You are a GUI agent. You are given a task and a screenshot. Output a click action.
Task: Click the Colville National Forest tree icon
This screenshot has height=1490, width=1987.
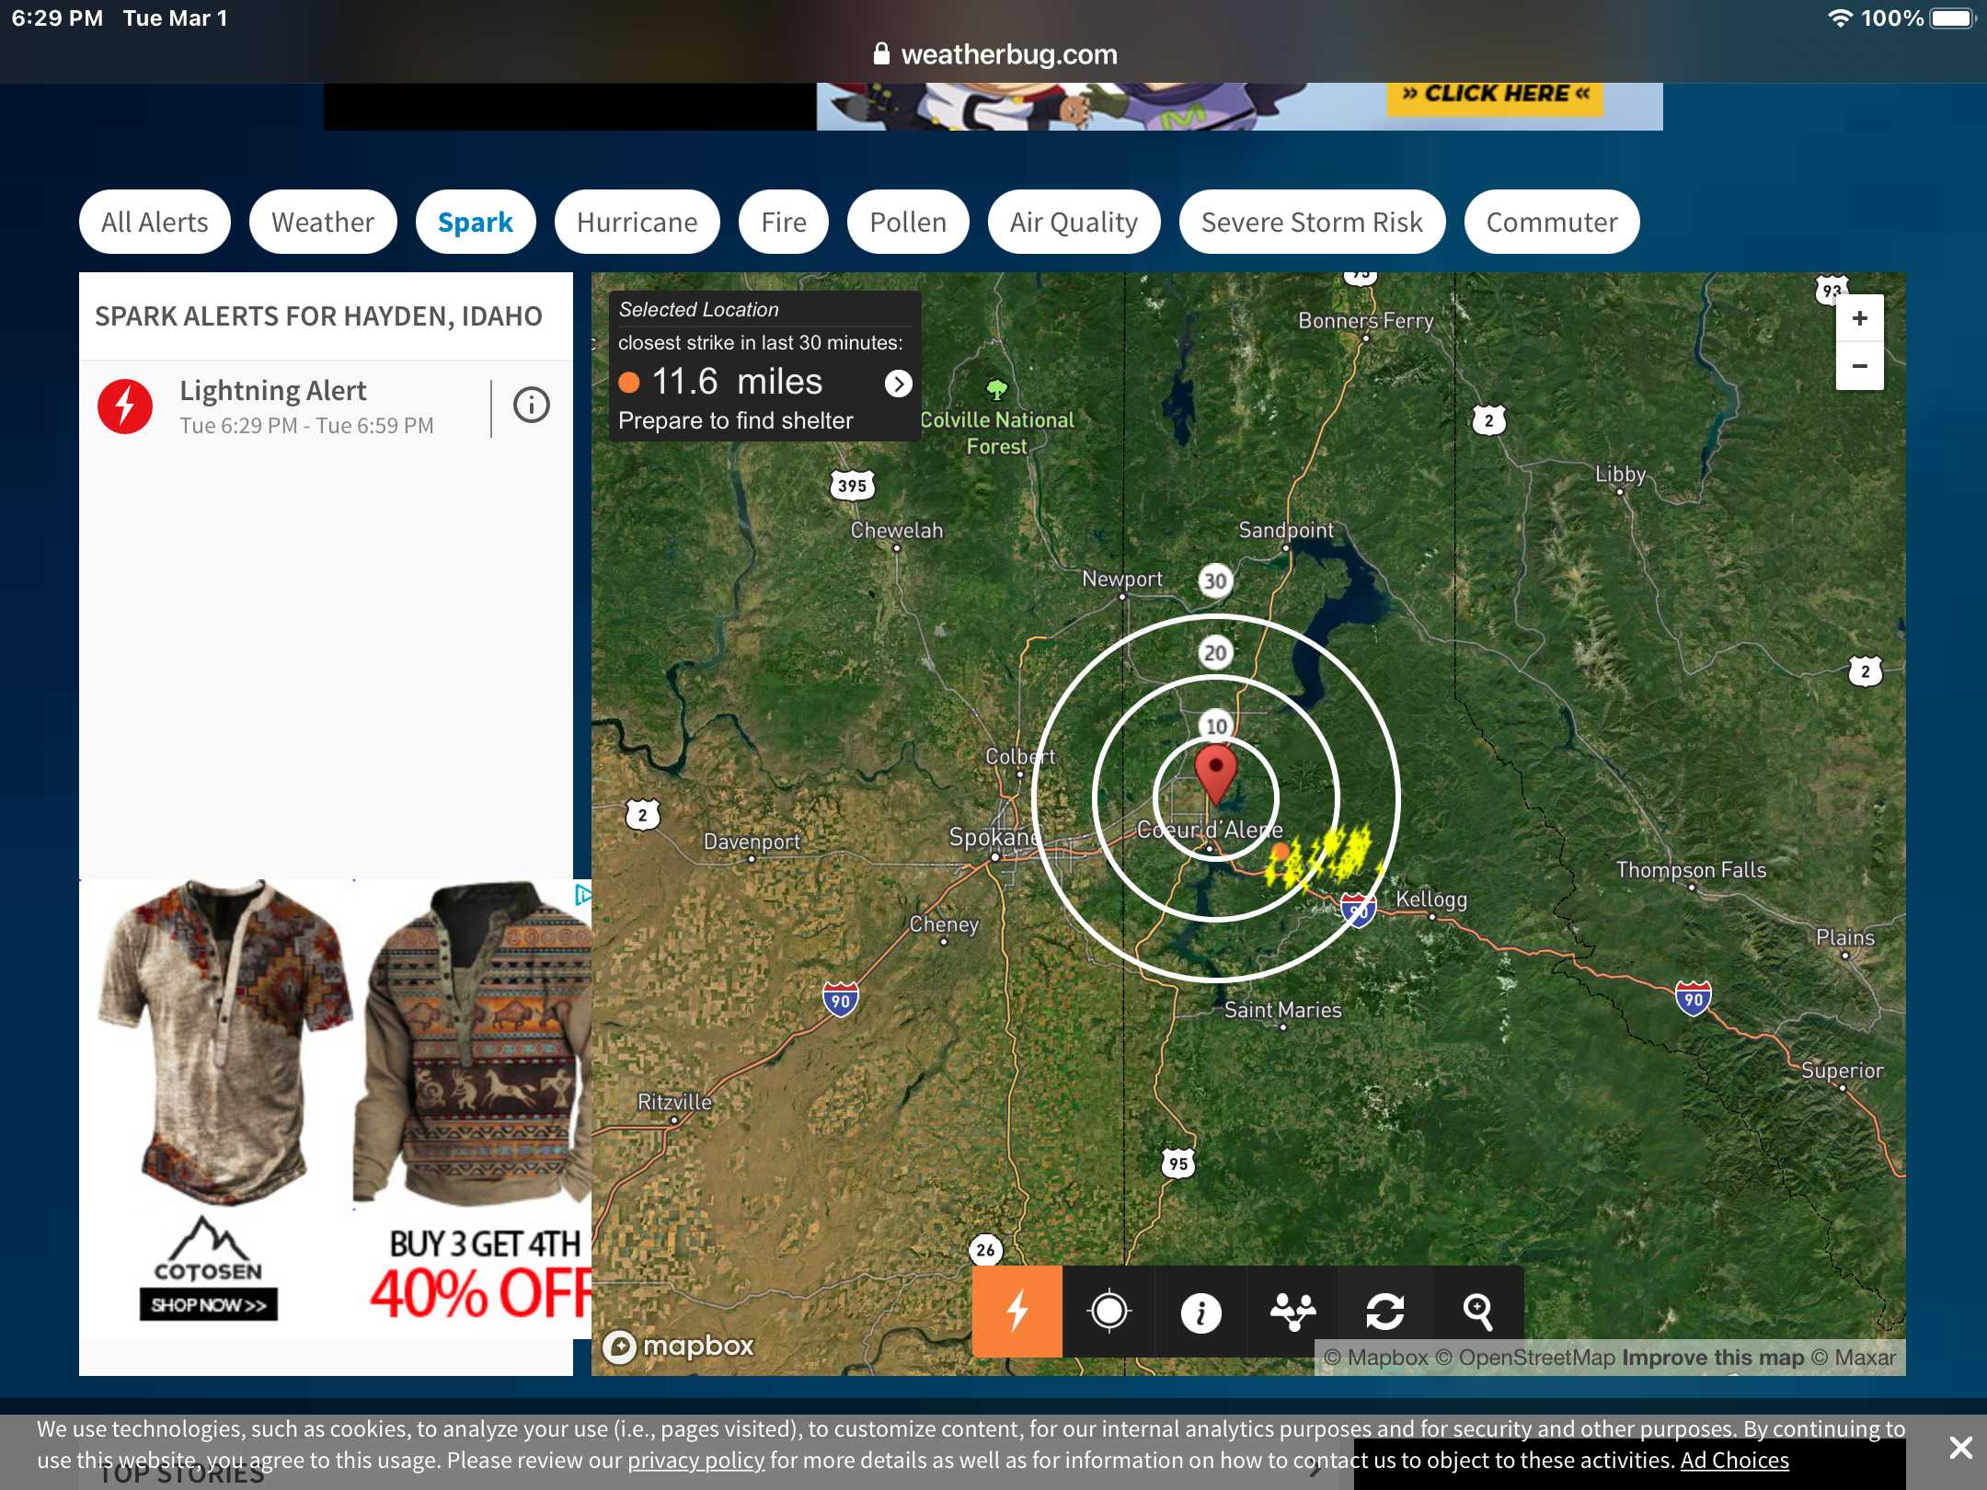point(996,389)
